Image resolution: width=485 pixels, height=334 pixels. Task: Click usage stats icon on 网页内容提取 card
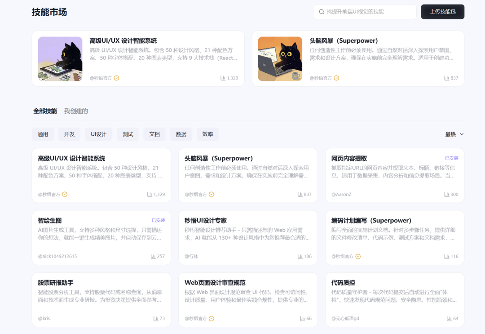[x=446, y=194]
